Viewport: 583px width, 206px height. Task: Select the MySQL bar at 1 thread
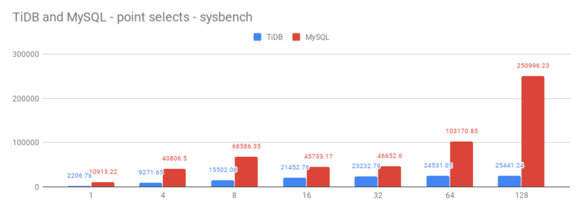[103, 184]
